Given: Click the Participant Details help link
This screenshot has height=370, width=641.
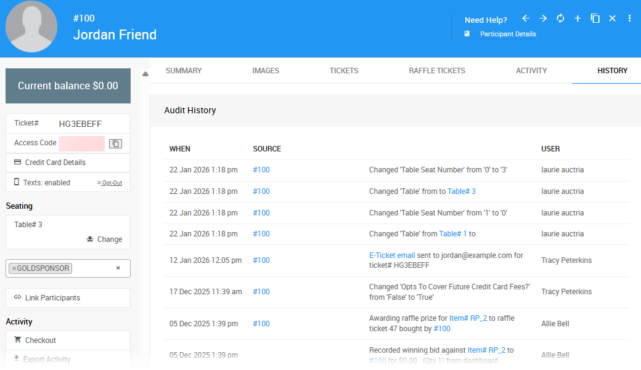Looking at the screenshot, I should (x=507, y=34).
